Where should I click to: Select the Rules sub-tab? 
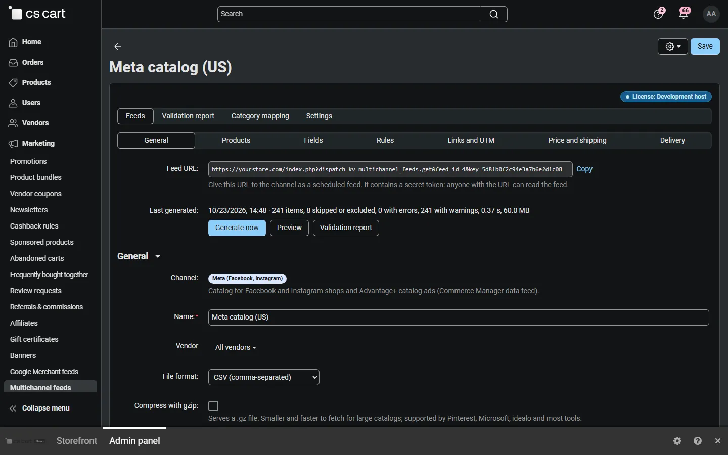tap(385, 141)
